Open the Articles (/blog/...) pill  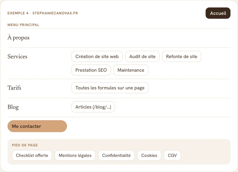(93, 107)
